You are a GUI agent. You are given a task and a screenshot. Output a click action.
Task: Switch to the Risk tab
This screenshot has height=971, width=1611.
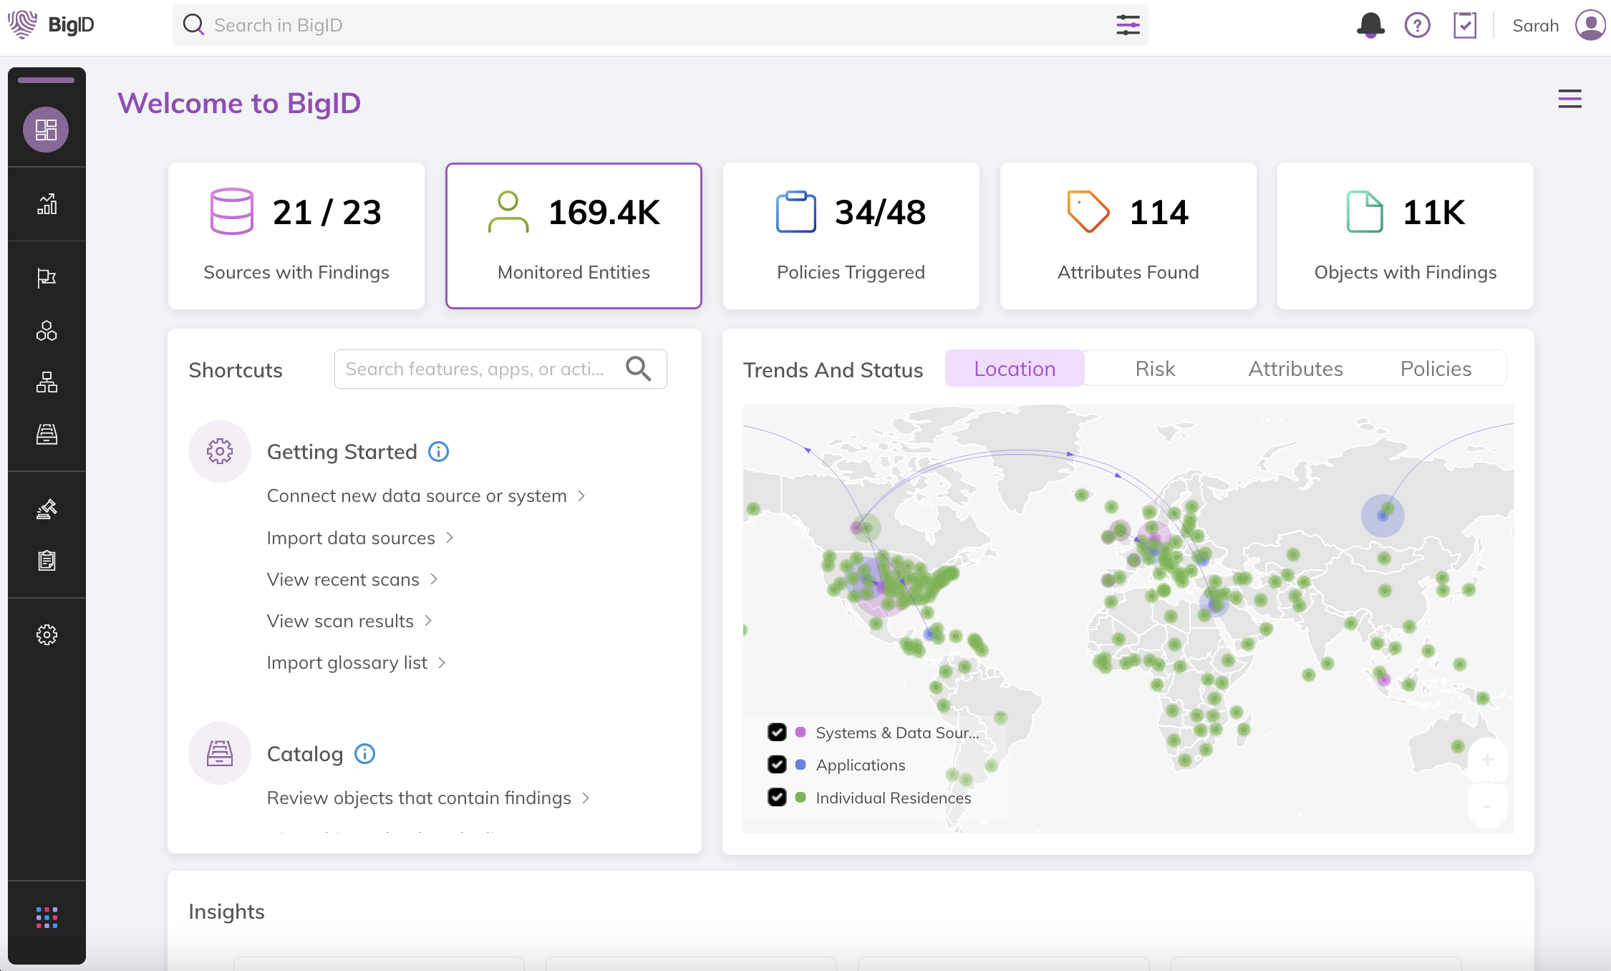(x=1155, y=369)
